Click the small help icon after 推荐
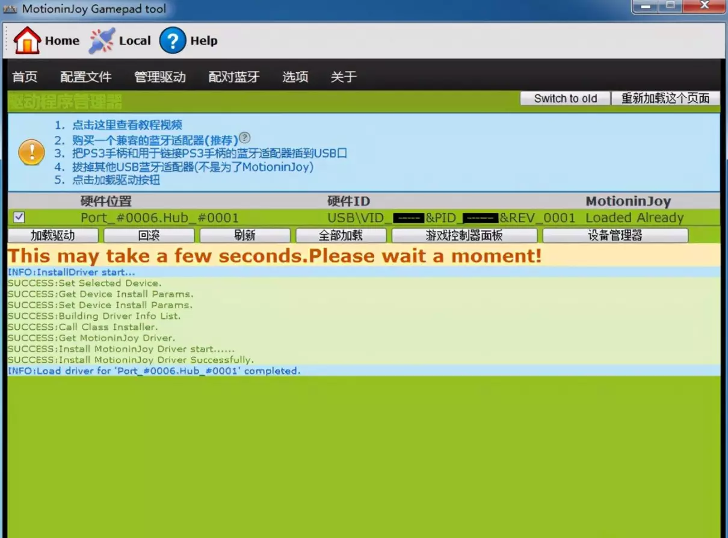This screenshot has height=538, width=728. [x=244, y=138]
